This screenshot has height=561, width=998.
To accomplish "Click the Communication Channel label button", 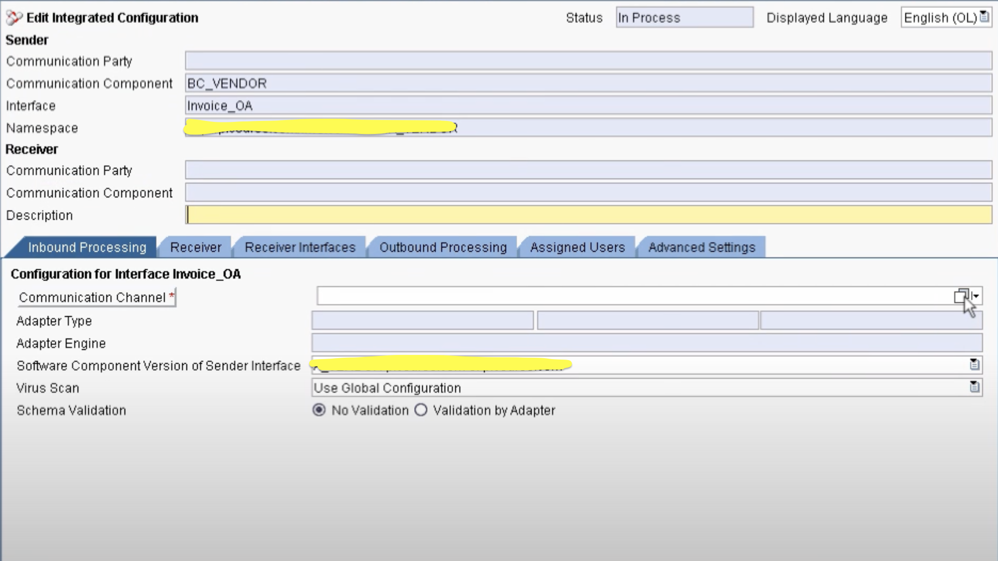I will [x=96, y=297].
